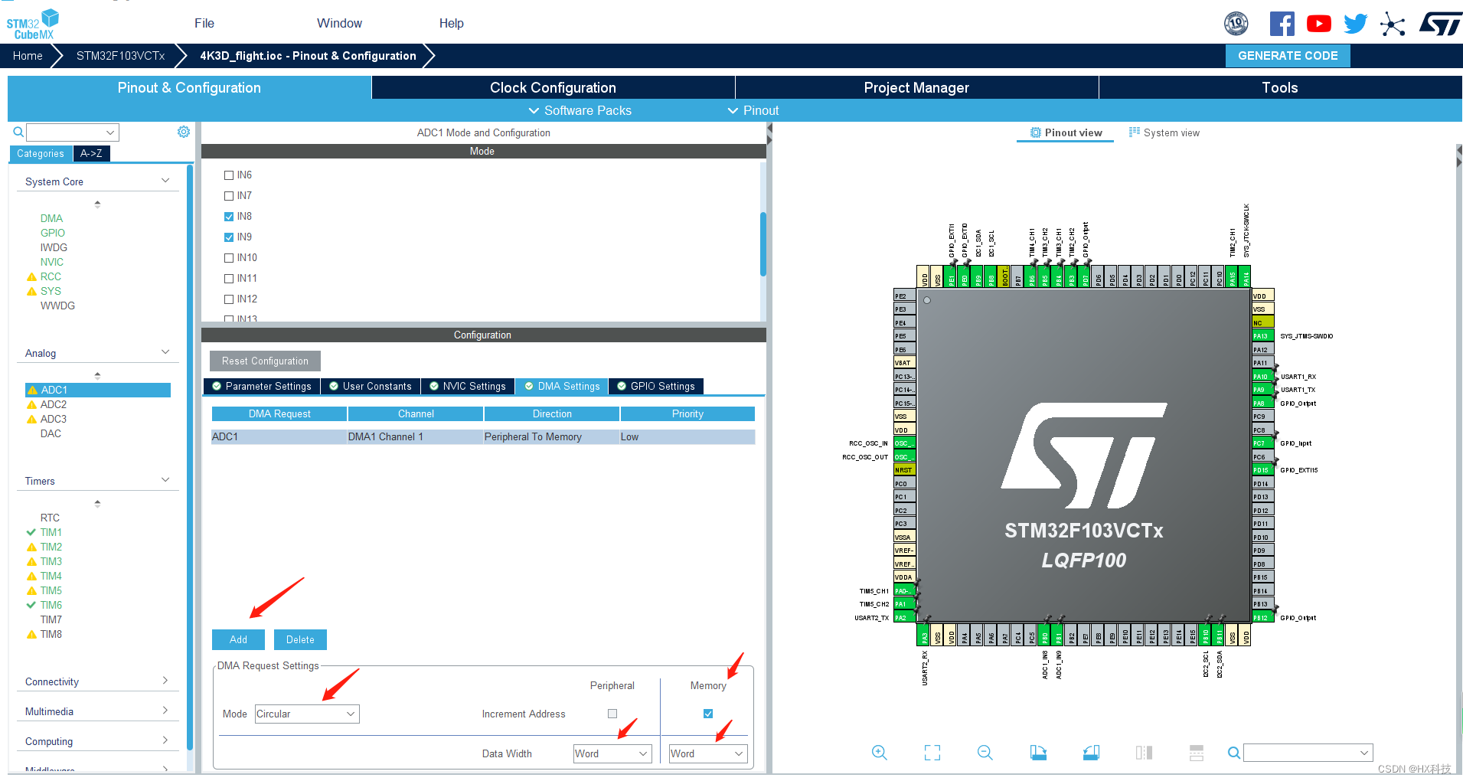Open the Help menu
This screenshot has height=781, width=1463.
point(451,23)
